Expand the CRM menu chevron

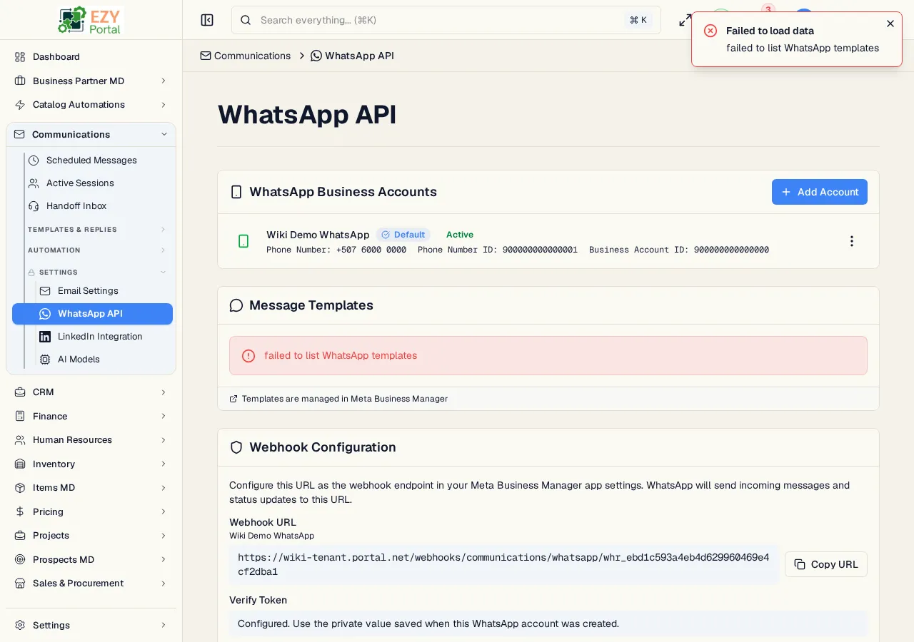[164, 392]
